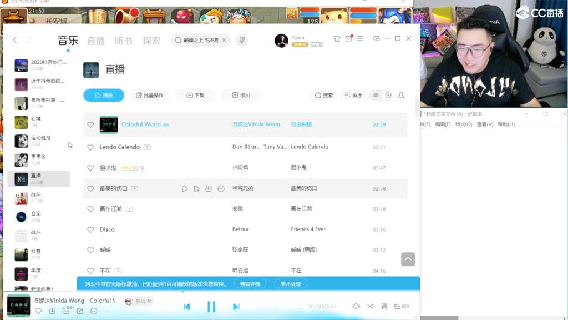Click the refresh icon beside the back arrow
Image resolution: width=568 pixels, height=320 pixels.
(29, 40)
